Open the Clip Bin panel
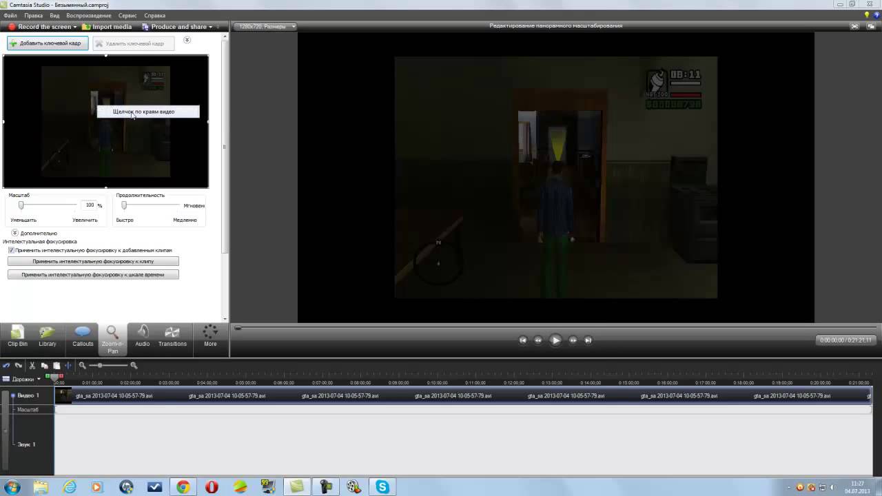The width and height of the screenshot is (882, 496). pyautogui.click(x=18, y=336)
